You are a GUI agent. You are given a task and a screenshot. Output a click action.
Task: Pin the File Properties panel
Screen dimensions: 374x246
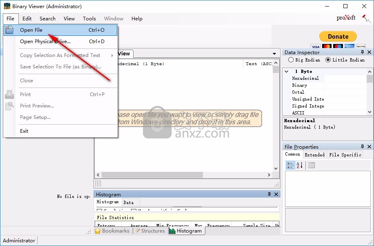coord(362,147)
